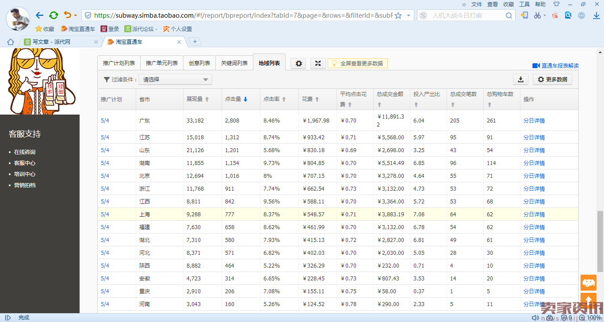The height and width of the screenshot is (322, 604).
Task: Click the user avatar picture
Action: 18,19
